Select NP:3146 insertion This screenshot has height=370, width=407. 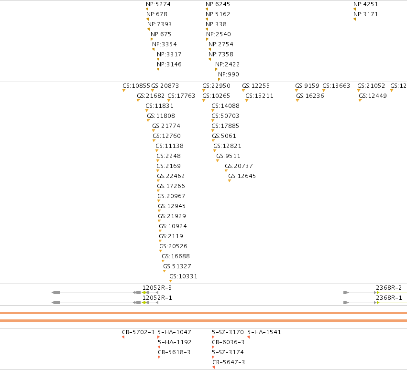(x=169, y=64)
